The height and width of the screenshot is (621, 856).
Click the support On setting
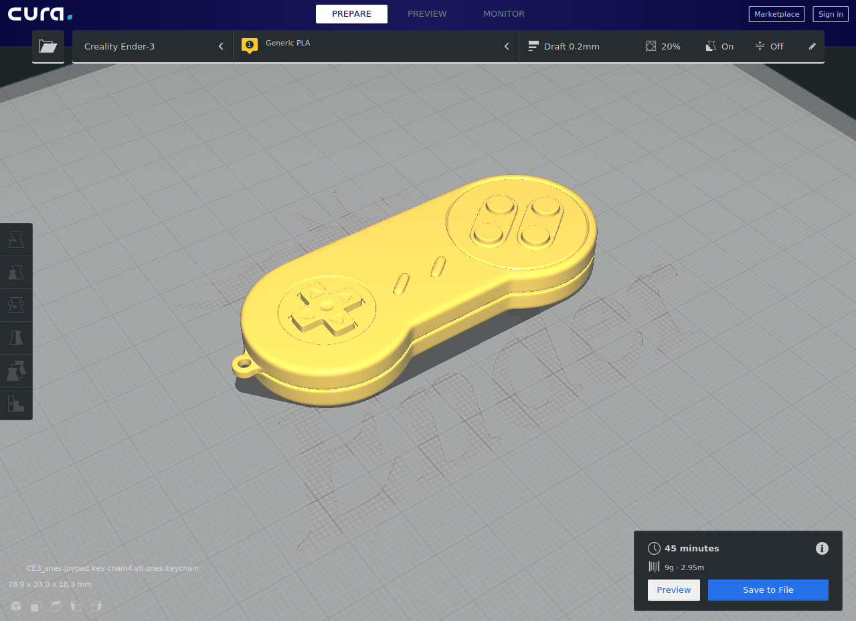pos(719,46)
